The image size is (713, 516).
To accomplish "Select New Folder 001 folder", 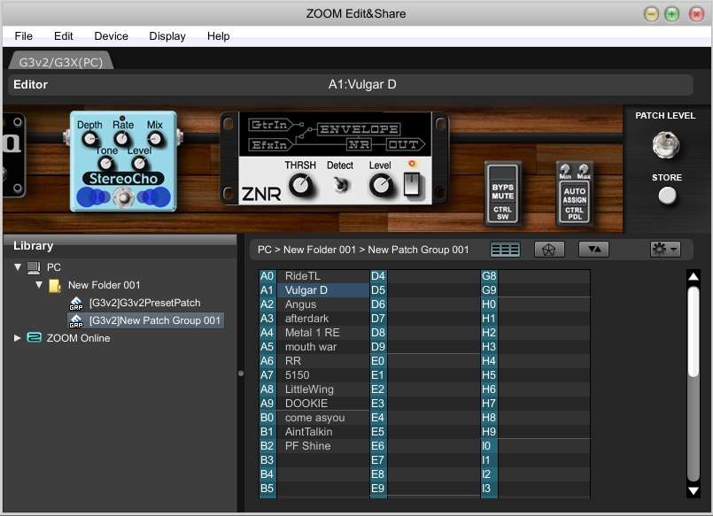I will pos(105,285).
